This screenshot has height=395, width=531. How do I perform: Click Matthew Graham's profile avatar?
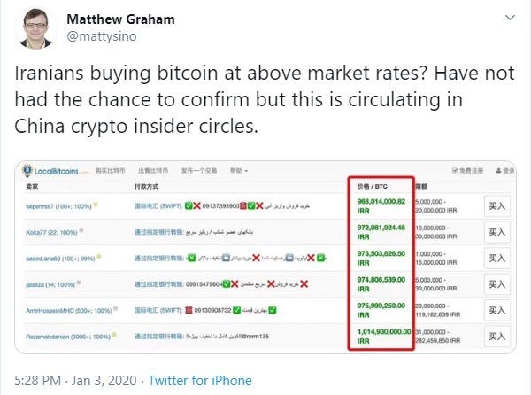36,28
